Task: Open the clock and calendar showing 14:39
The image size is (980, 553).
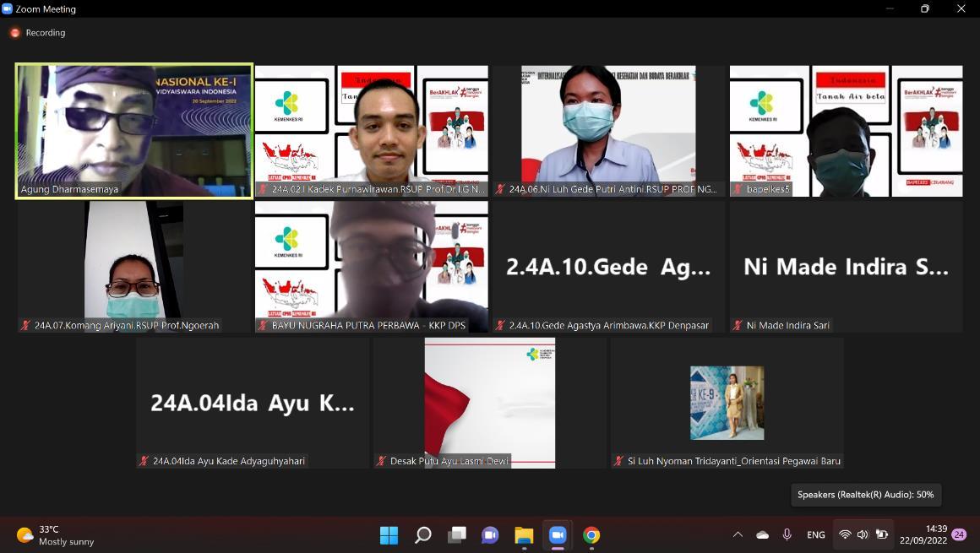Action: 923,535
